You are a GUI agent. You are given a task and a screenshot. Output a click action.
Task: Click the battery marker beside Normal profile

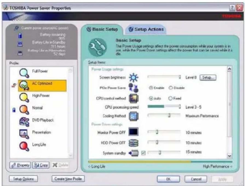(x=14, y=110)
